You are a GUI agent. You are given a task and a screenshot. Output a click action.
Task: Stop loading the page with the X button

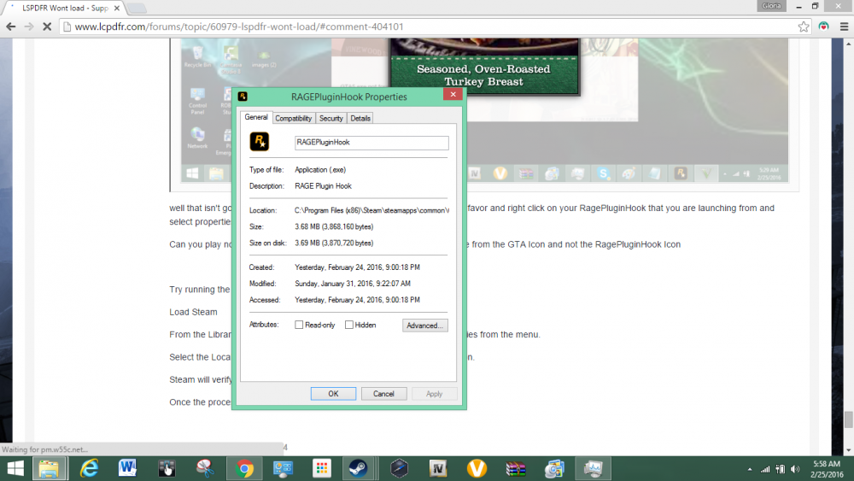47,26
